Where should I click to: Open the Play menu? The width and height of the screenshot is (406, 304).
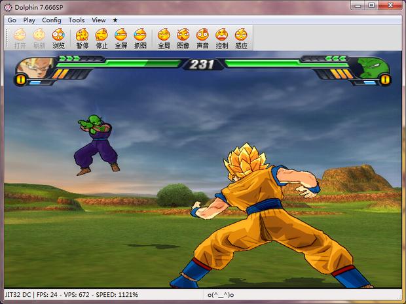tap(29, 20)
